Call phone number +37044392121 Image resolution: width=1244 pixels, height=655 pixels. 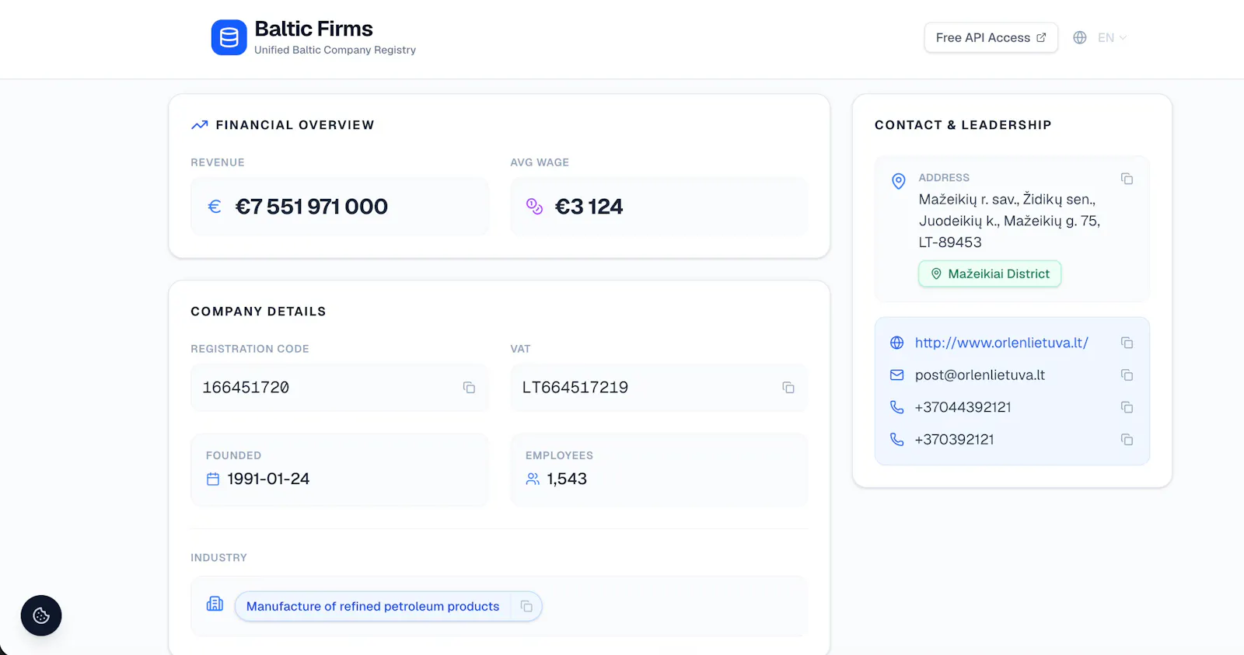963,407
